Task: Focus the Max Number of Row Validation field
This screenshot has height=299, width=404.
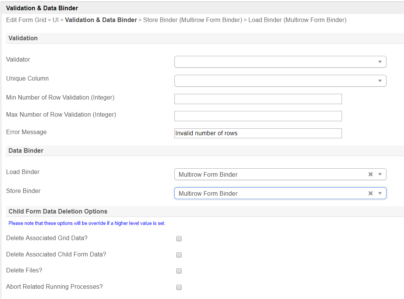Action: coord(258,116)
